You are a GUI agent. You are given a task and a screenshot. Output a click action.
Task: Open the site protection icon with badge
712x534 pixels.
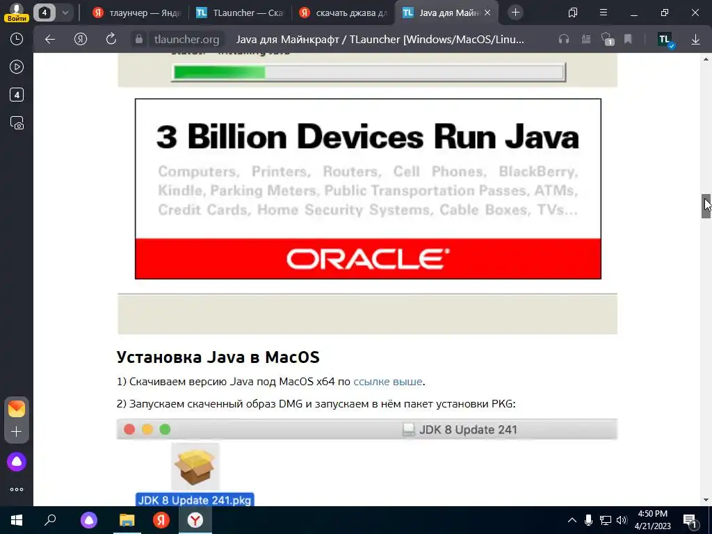[608, 40]
